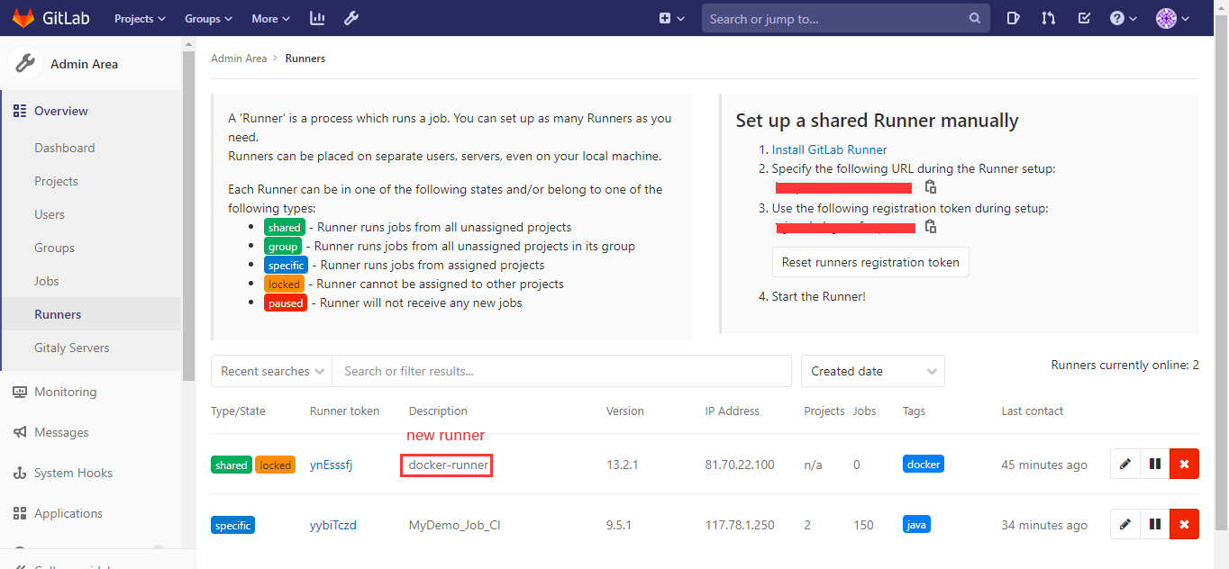The height and width of the screenshot is (569, 1229).
Task: Open the Created date sort dropdown
Action: (872, 371)
